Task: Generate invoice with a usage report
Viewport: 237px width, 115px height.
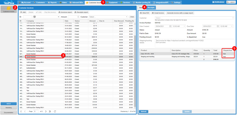Action: (180, 13)
